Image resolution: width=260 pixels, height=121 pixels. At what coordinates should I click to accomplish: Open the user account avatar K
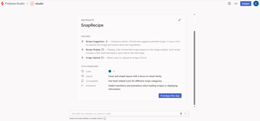[x=256, y=4]
